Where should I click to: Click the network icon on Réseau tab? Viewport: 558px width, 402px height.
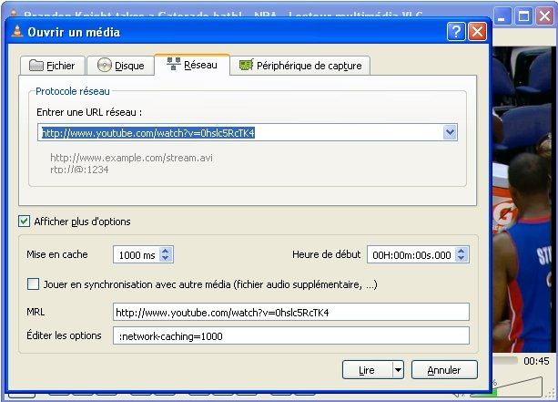pos(174,64)
